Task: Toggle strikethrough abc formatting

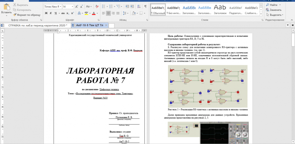Action: pos(63,13)
